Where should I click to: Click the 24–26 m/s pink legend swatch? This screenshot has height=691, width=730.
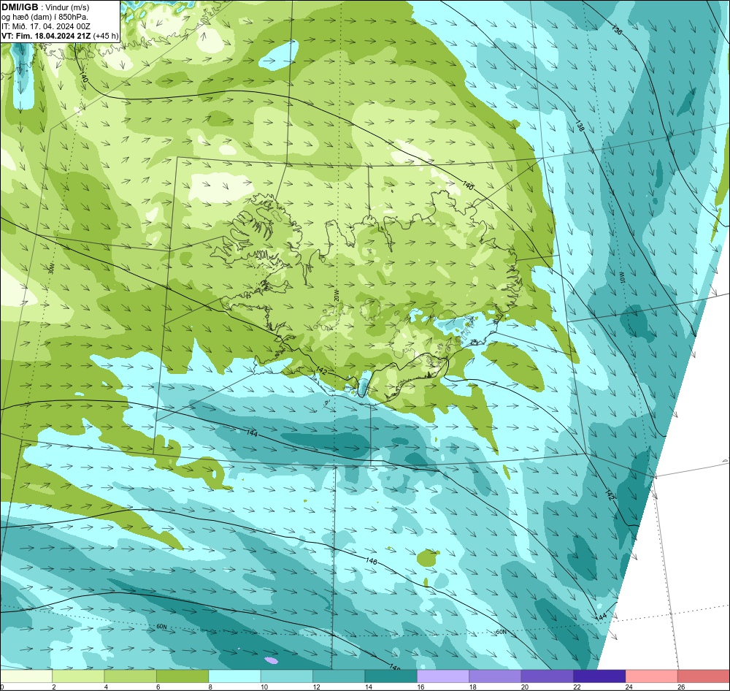tap(652, 676)
